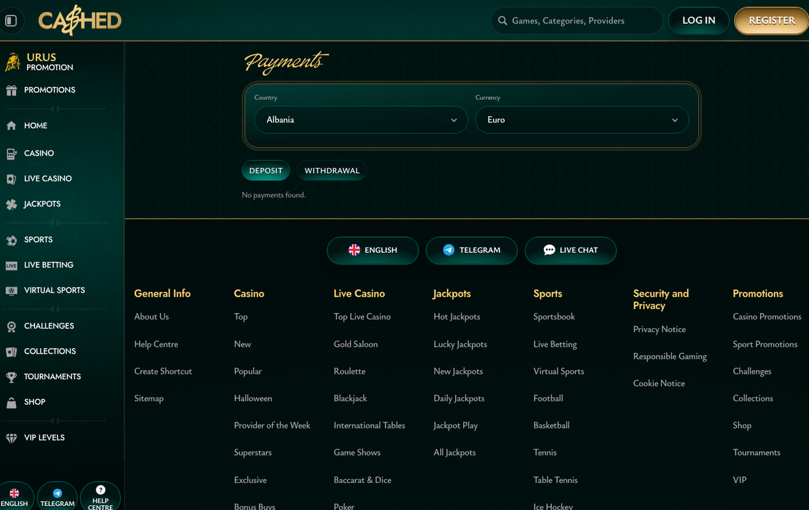Viewport: 809px width, 510px height.
Task: Open the Hot Jackpots link
Action: pos(457,317)
